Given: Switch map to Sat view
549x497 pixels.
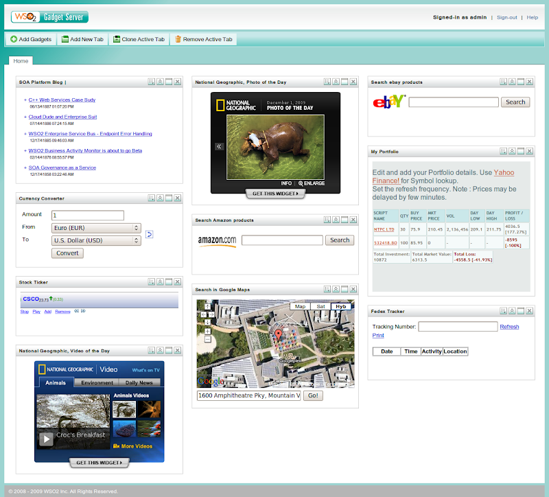Looking at the screenshot, I should click(x=320, y=306).
